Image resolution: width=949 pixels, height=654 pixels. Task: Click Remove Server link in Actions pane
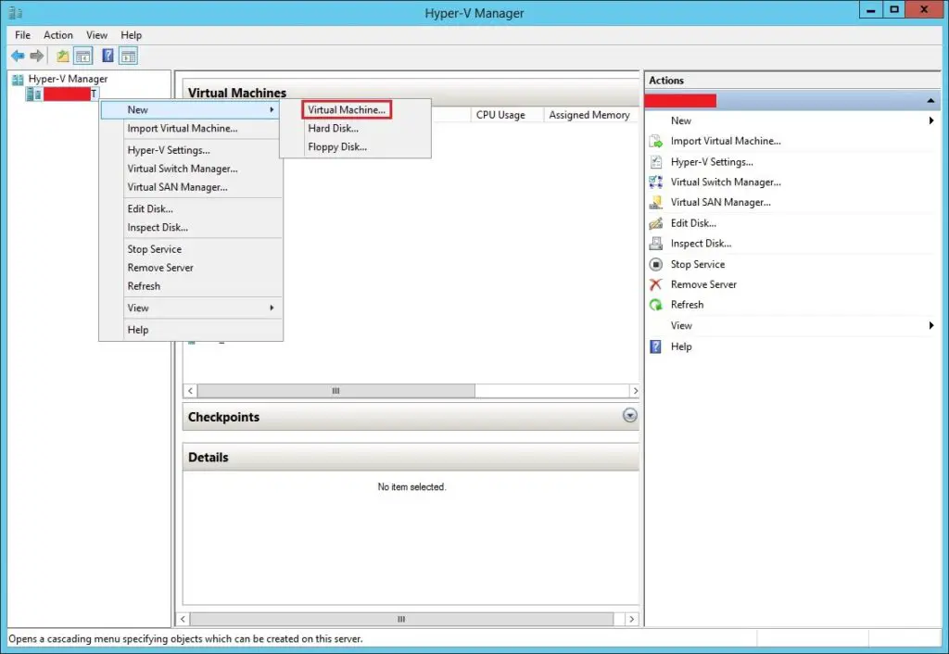click(704, 284)
